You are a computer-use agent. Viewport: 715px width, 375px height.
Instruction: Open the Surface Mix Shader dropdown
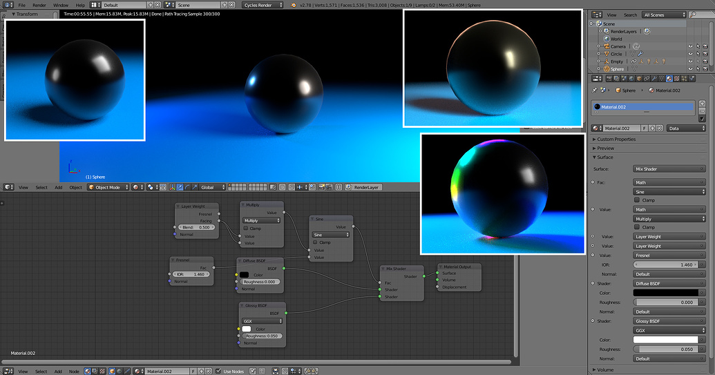tap(669, 169)
